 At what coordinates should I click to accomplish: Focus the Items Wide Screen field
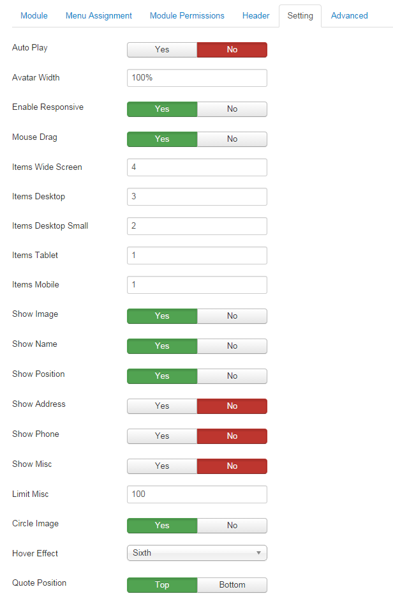pos(196,167)
